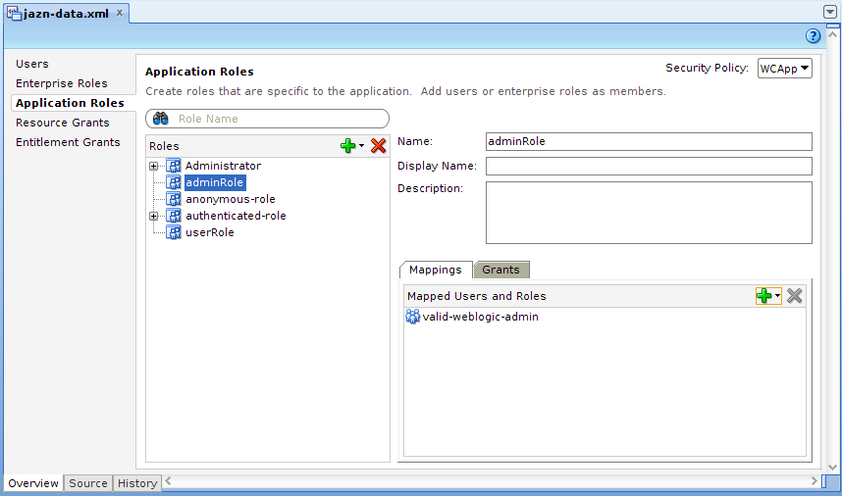Click the help question mark icon

[x=813, y=36]
